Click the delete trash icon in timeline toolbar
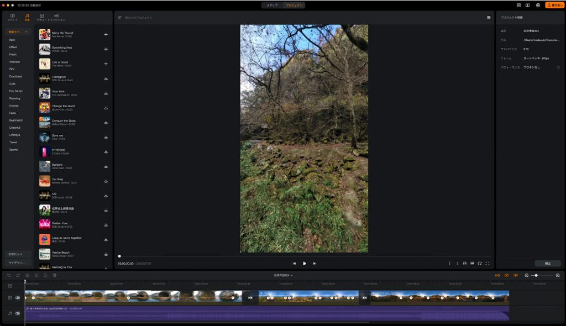 (x=54, y=275)
